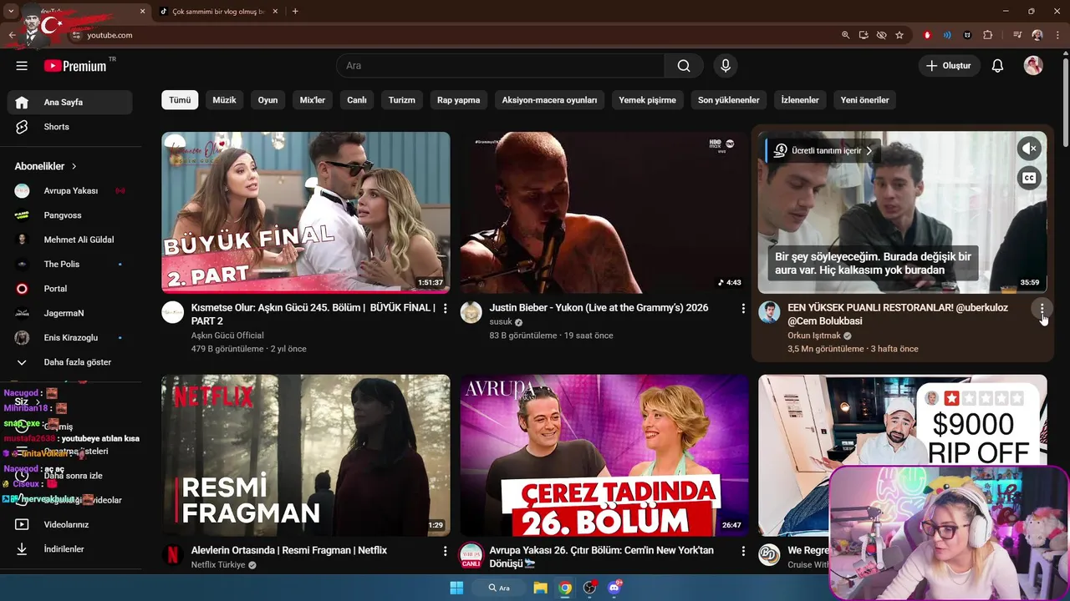Image resolution: width=1070 pixels, height=601 pixels.
Task: Open the Orkun Işıtmak channel avatar
Action: pyautogui.click(x=769, y=312)
